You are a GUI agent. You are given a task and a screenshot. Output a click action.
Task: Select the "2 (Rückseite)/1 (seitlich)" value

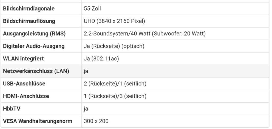click(115, 84)
